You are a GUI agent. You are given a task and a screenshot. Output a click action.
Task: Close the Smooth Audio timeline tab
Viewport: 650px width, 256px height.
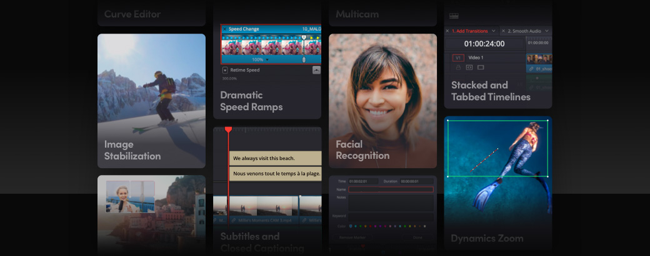[503, 31]
